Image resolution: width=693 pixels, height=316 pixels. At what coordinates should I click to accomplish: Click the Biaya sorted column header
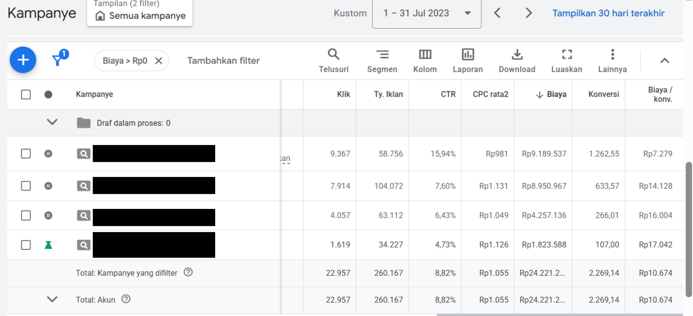pos(551,94)
